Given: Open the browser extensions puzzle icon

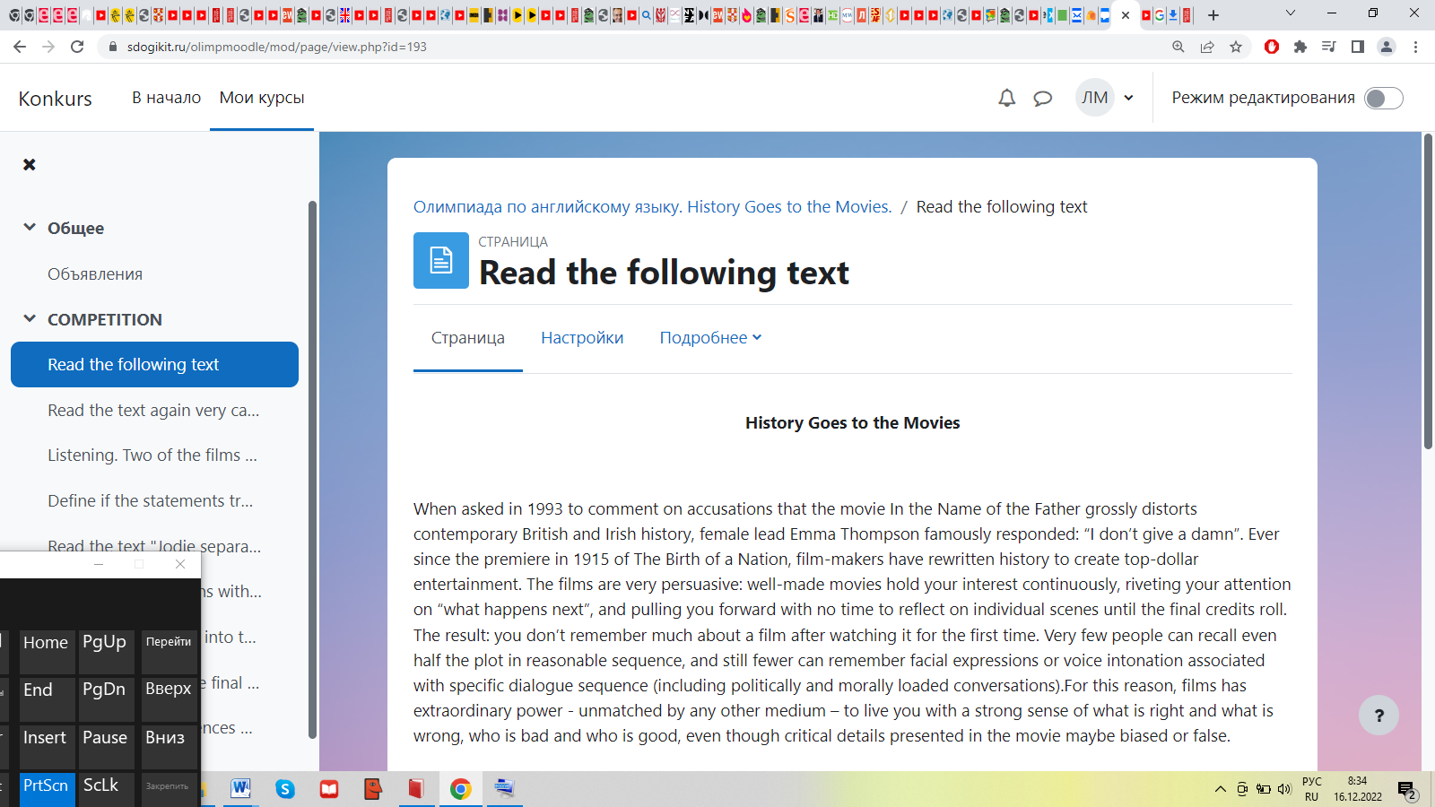Looking at the screenshot, I should (x=1300, y=47).
